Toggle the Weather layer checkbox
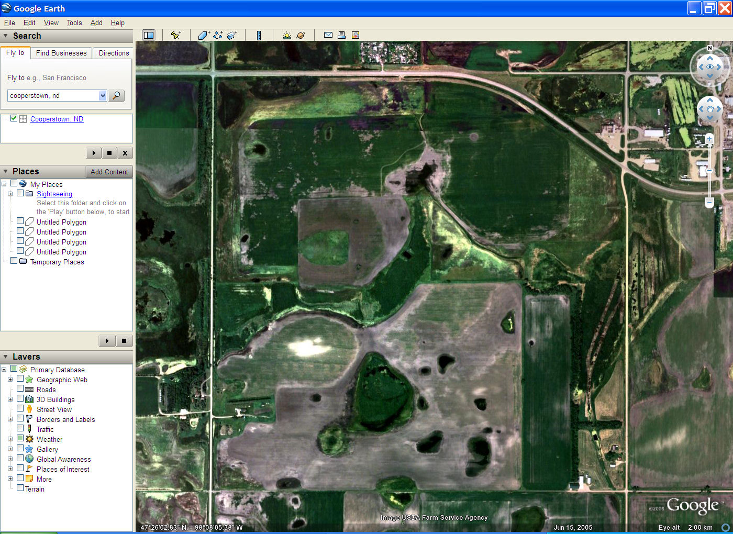Image resolution: width=733 pixels, height=534 pixels. (x=20, y=439)
